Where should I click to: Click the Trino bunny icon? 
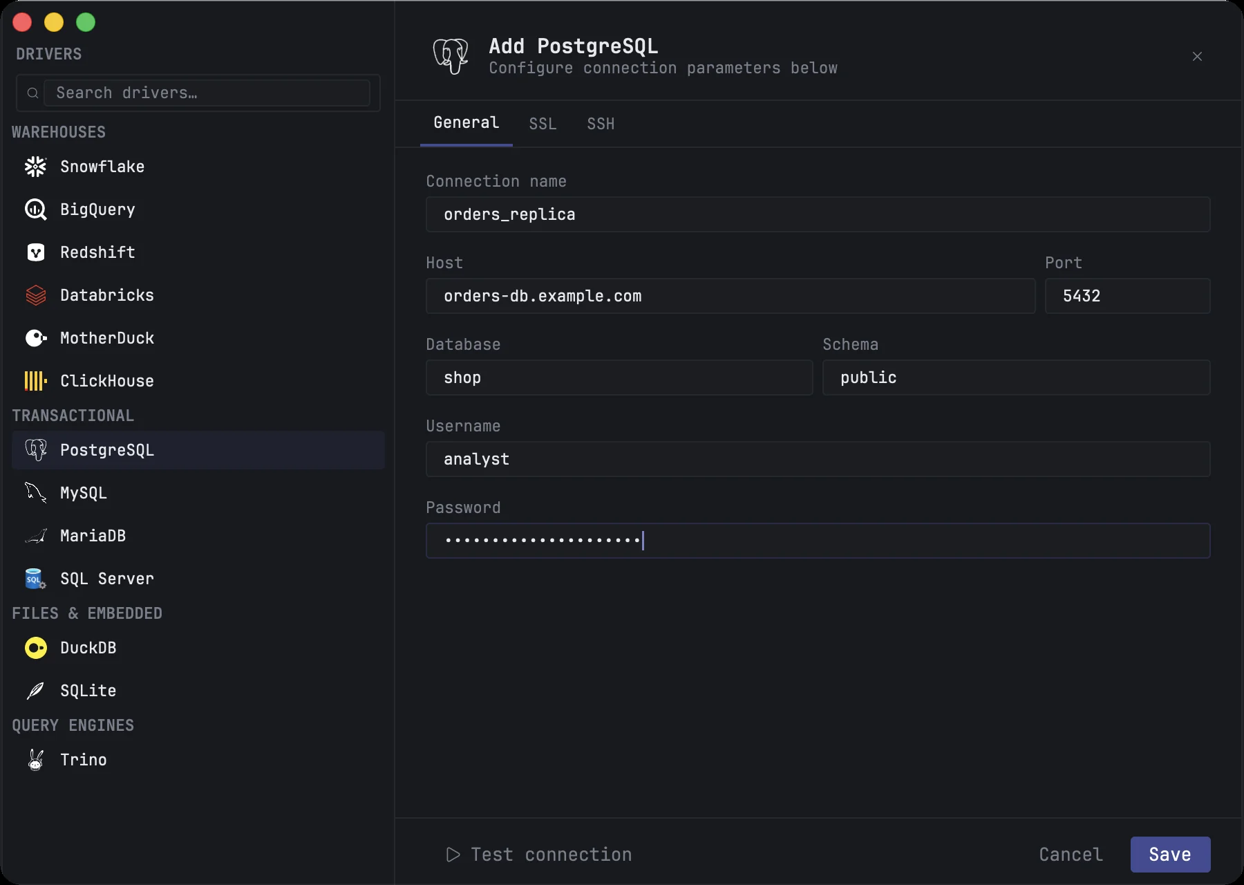pos(36,760)
